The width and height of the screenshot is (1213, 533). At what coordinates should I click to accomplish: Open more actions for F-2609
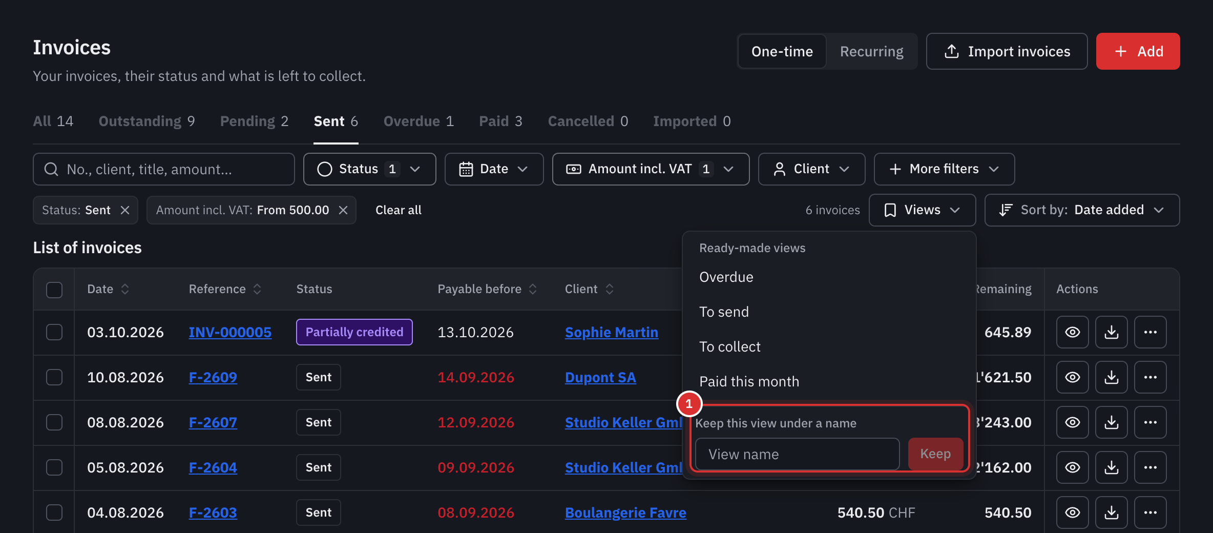[1150, 377]
